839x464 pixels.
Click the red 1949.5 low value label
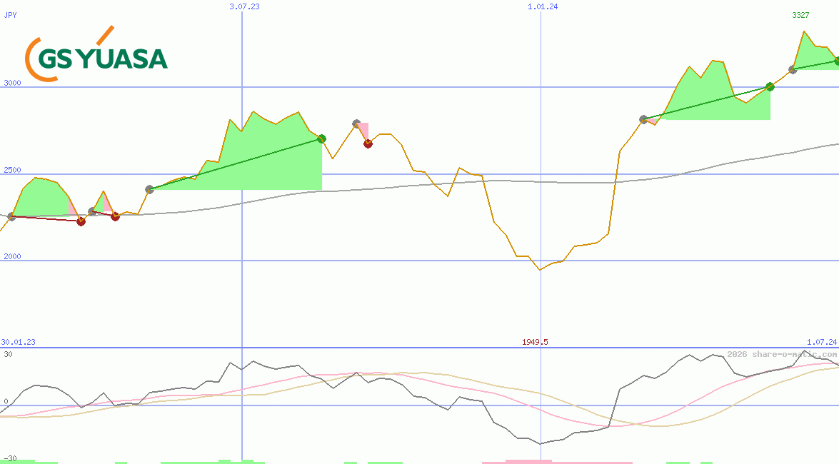535,343
